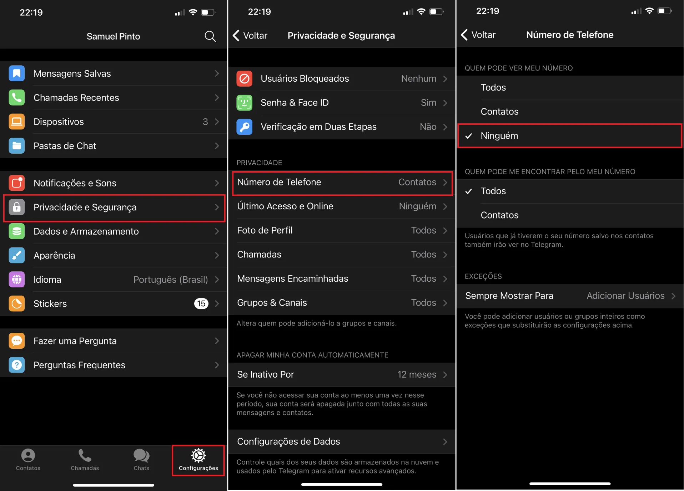Tap the Português (Brasil) language value
The height and width of the screenshot is (491, 684).
tap(171, 280)
